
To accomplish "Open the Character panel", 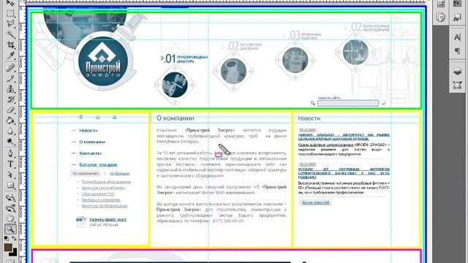I will [x=457, y=37].
